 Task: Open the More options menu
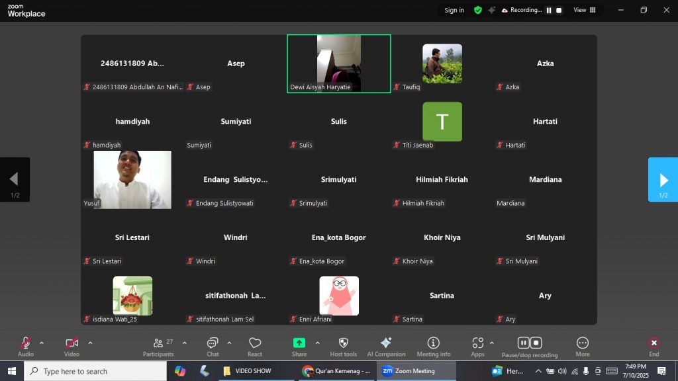(x=583, y=346)
